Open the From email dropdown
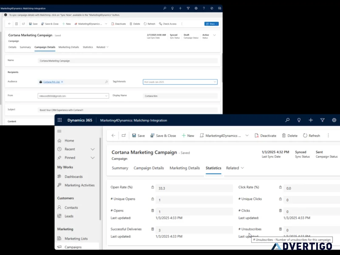Image resolution: width=340 pixels, height=255 pixels. pyautogui.click(x=106, y=96)
